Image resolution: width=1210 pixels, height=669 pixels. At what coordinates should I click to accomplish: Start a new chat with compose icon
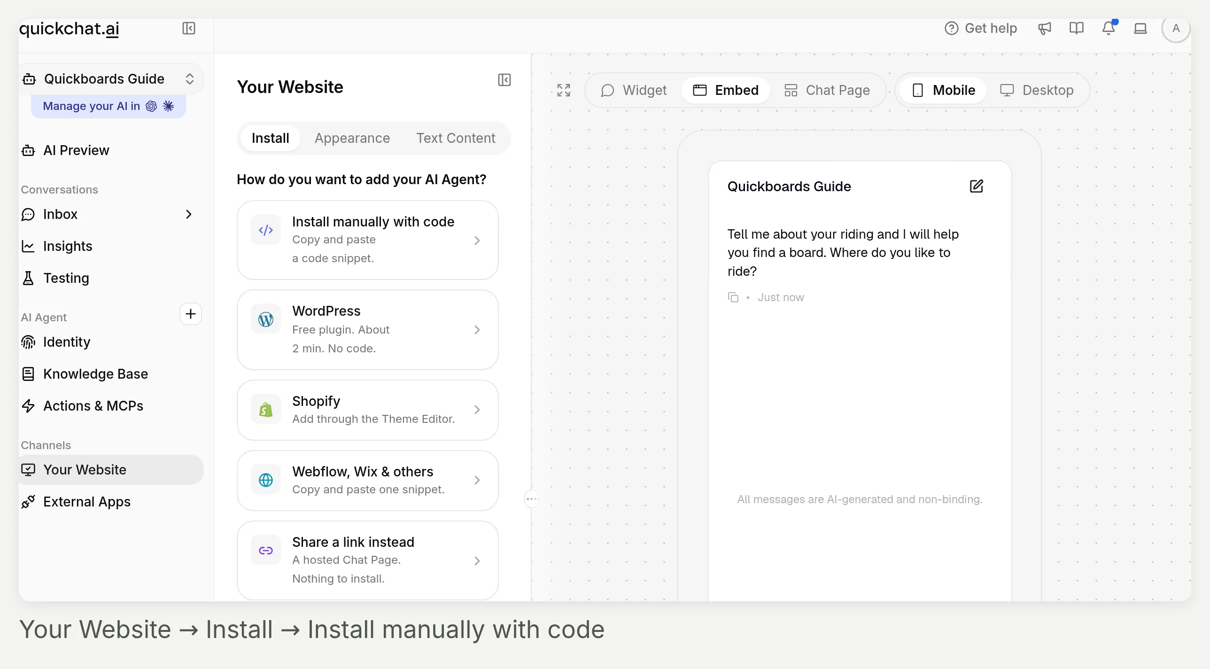point(977,187)
